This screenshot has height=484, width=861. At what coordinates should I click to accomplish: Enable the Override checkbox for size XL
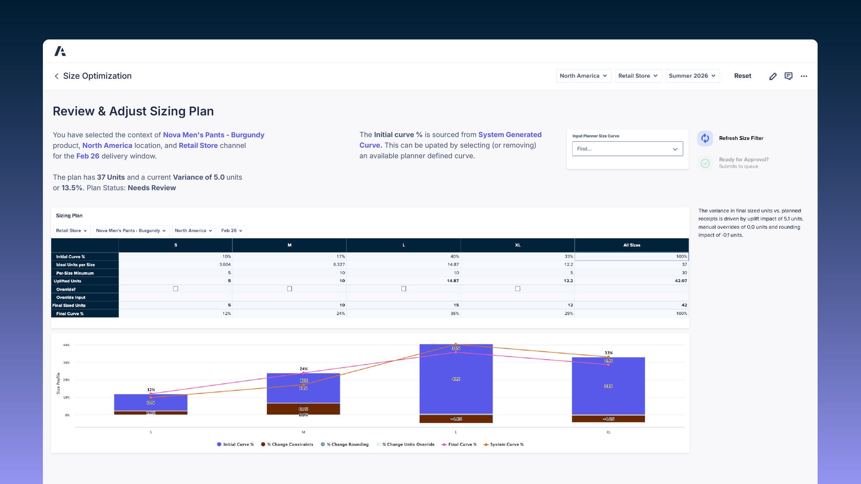pyautogui.click(x=518, y=289)
